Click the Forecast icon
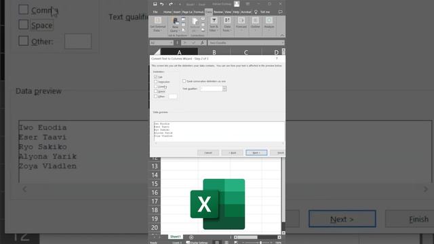The height and width of the screenshot is (244, 434). [241, 20]
